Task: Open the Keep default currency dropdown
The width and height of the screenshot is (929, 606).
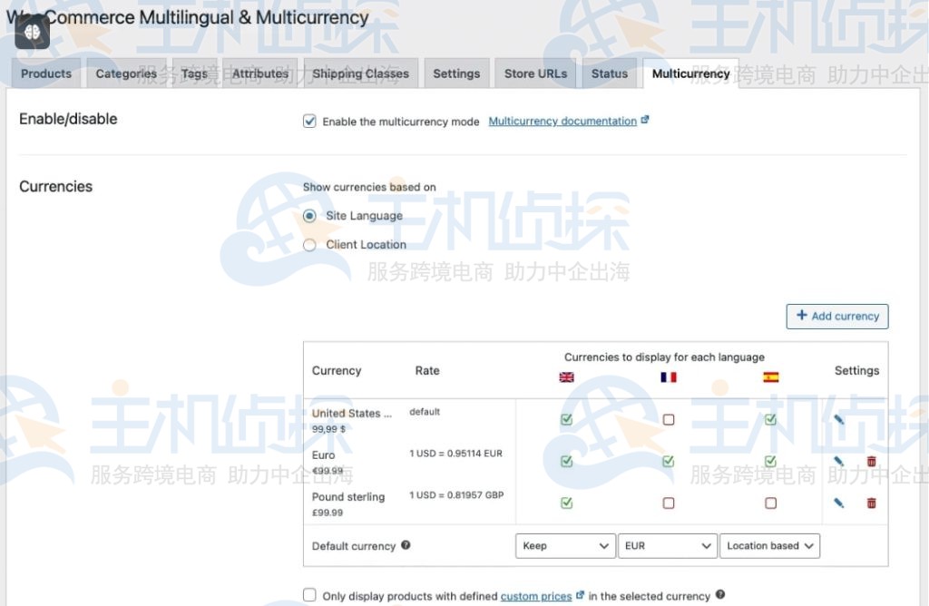Action: (x=564, y=545)
